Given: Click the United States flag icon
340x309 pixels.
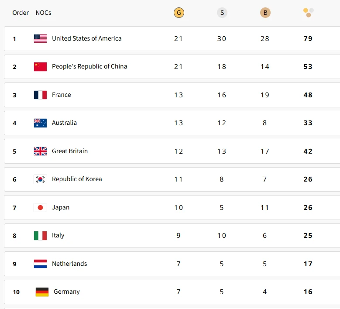Looking at the screenshot, I should pos(40,38).
